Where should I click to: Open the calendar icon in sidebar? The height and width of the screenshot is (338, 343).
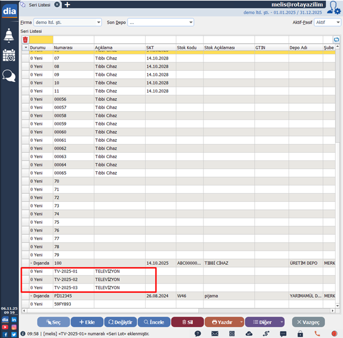(x=9, y=56)
